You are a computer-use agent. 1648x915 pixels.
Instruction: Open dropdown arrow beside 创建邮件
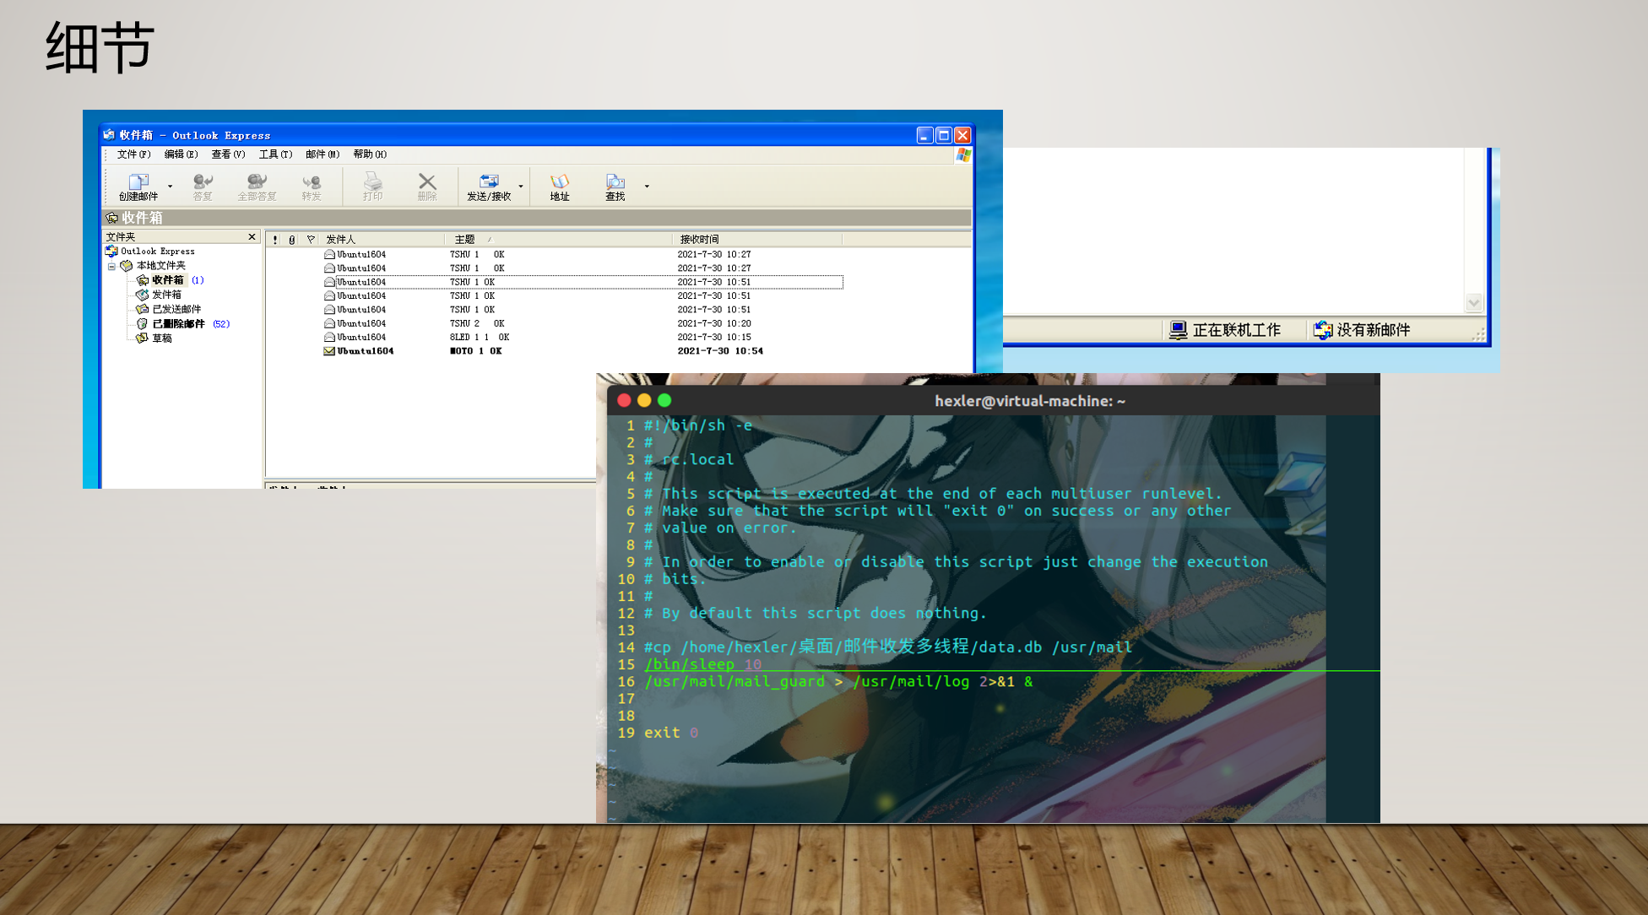tap(170, 187)
